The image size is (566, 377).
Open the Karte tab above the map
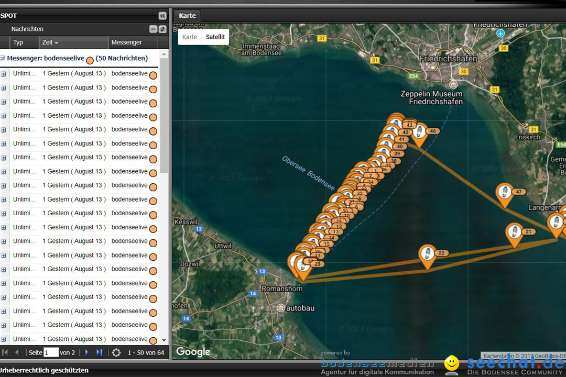tap(187, 16)
